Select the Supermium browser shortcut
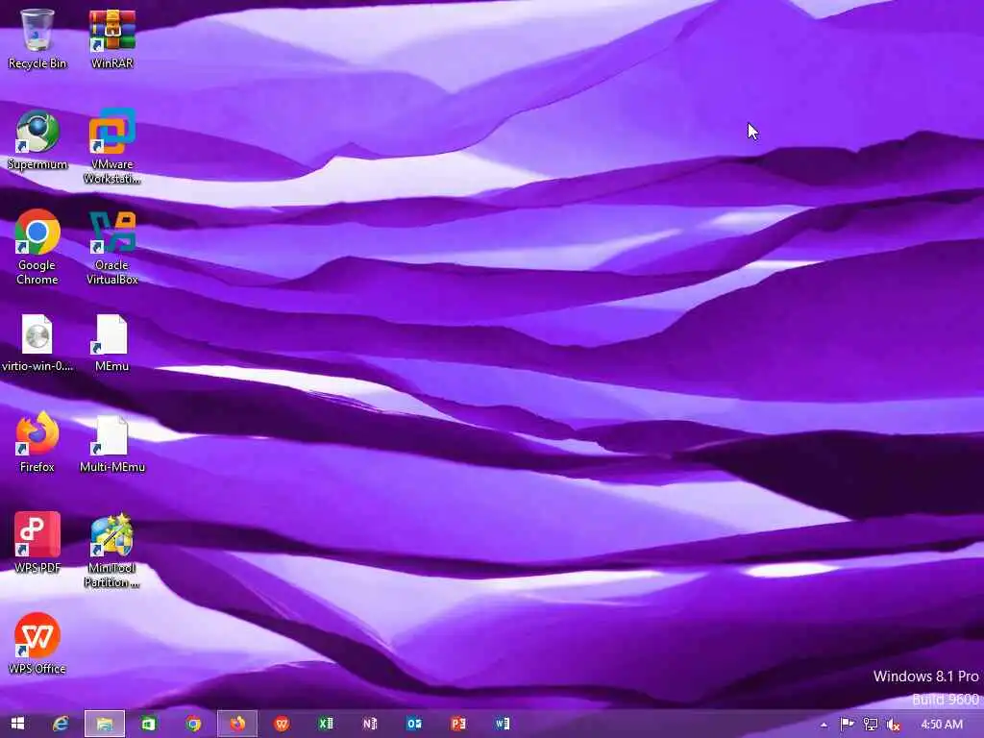Screen dimensions: 984x738 point(37,140)
